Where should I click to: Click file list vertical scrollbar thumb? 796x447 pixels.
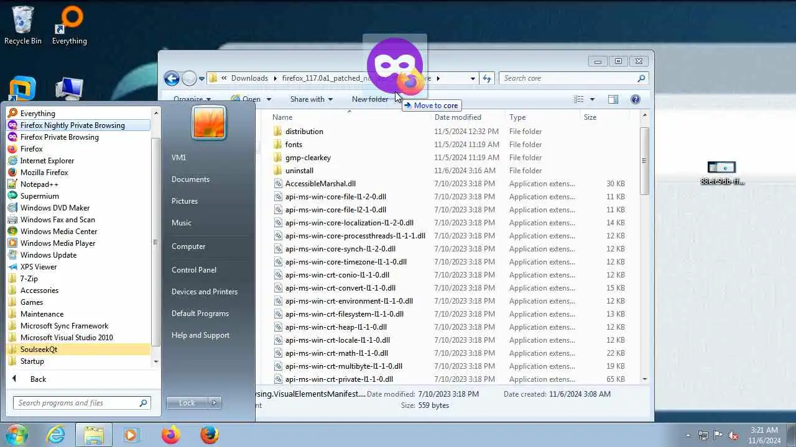pos(644,161)
